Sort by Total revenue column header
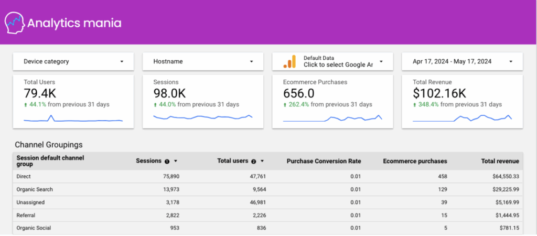Viewport: 537px width, 236px height. [x=500, y=162]
